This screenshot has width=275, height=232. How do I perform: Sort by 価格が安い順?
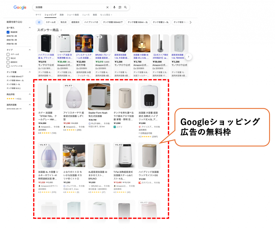(12, 36)
